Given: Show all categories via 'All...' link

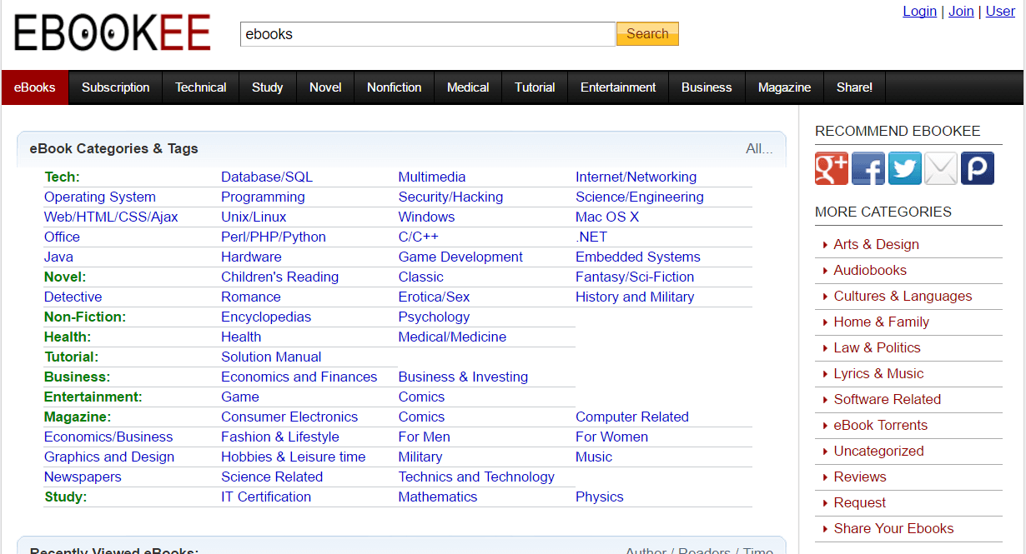Looking at the screenshot, I should [759, 149].
